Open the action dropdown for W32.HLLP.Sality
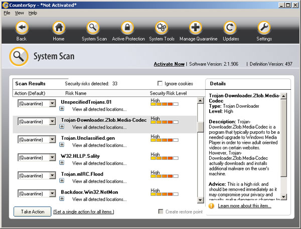 point(52,157)
